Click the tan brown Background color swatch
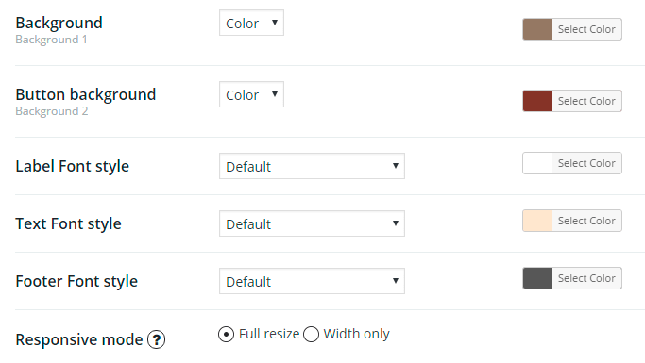Image resolution: width=645 pixels, height=363 pixels. point(537,29)
